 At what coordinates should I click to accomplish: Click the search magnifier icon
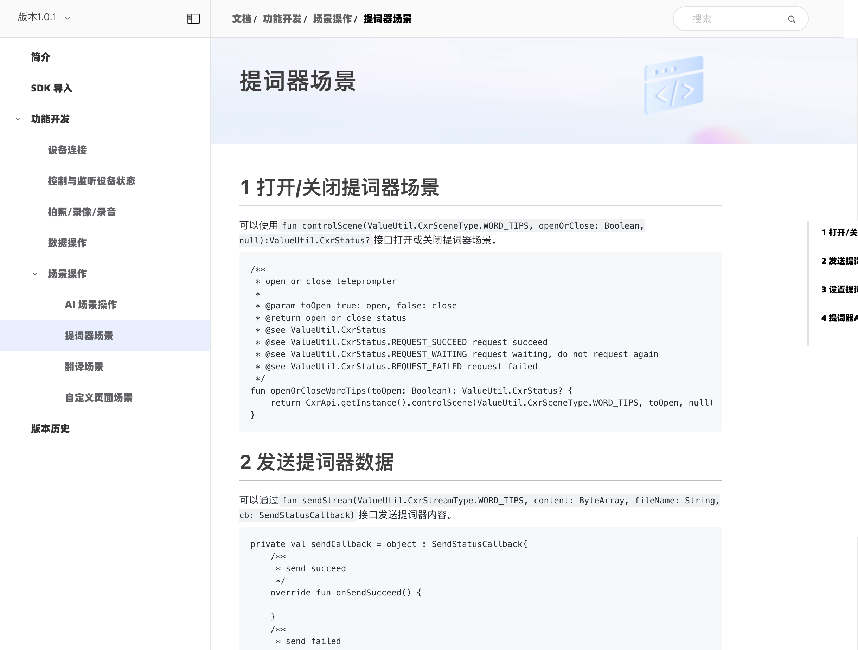pyautogui.click(x=791, y=19)
